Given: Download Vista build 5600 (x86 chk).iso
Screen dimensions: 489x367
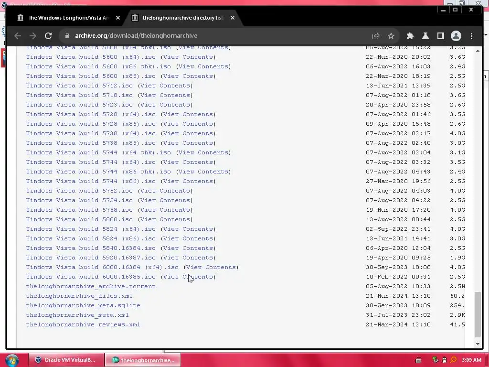Looking at the screenshot, I should (98, 67).
